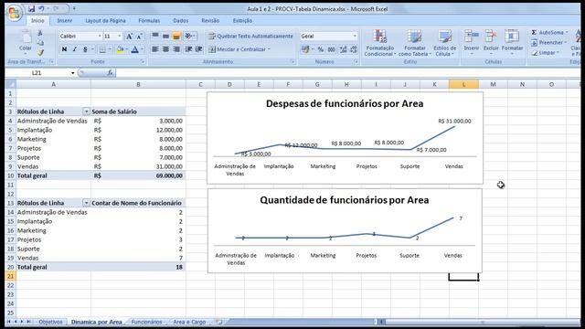Open text orientation options
Image resolution: width=585 pixels, height=329 pixels.
(189, 36)
